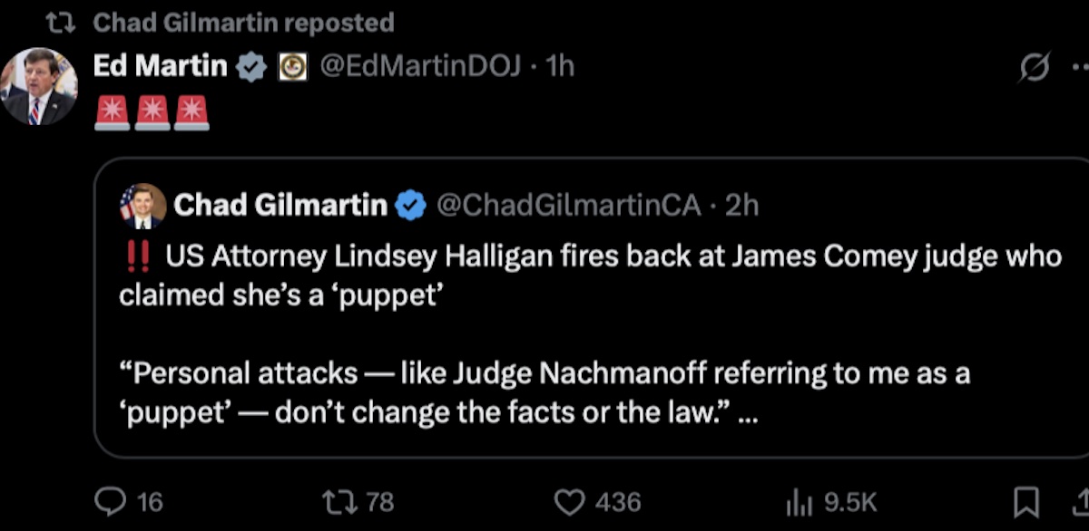Click the DOJ affiliation badge next to Ed Martin
Screen dimensions: 1089x531
point(290,66)
